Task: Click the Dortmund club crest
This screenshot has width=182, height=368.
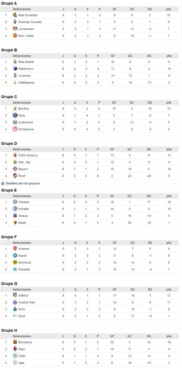Action: click(15, 262)
